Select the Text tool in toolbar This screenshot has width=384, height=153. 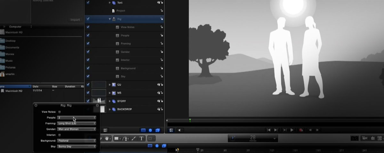point(141,139)
